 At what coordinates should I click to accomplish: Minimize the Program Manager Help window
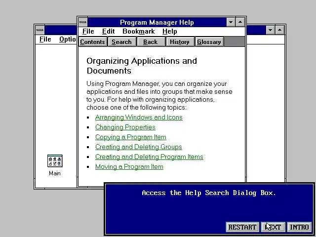(231, 22)
